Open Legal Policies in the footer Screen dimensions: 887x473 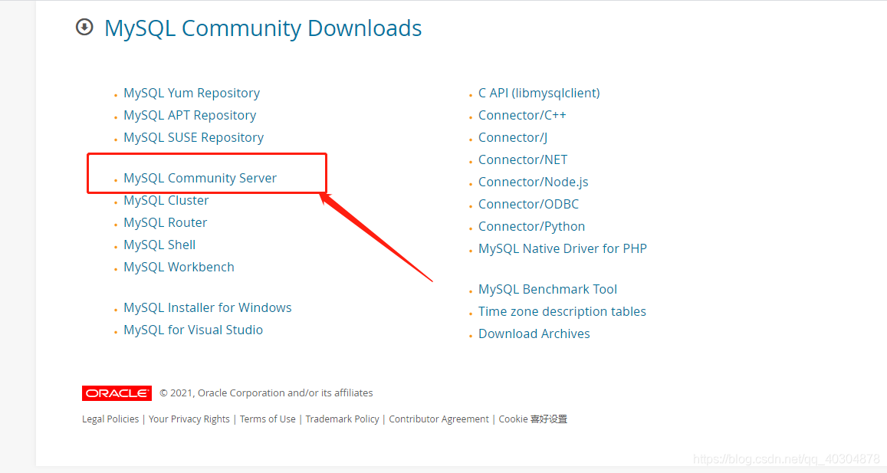110,419
